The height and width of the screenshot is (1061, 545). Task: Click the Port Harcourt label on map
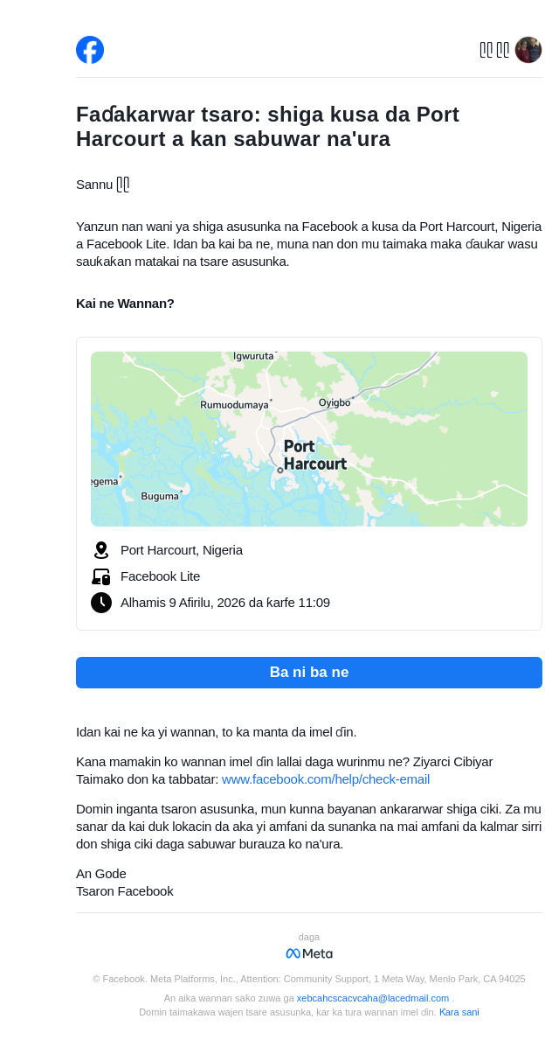tap(314, 455)
